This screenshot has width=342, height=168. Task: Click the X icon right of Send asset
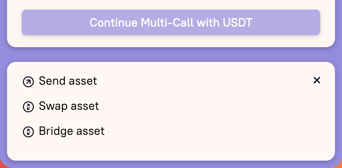pyautogui.click(x=317, y=80)
